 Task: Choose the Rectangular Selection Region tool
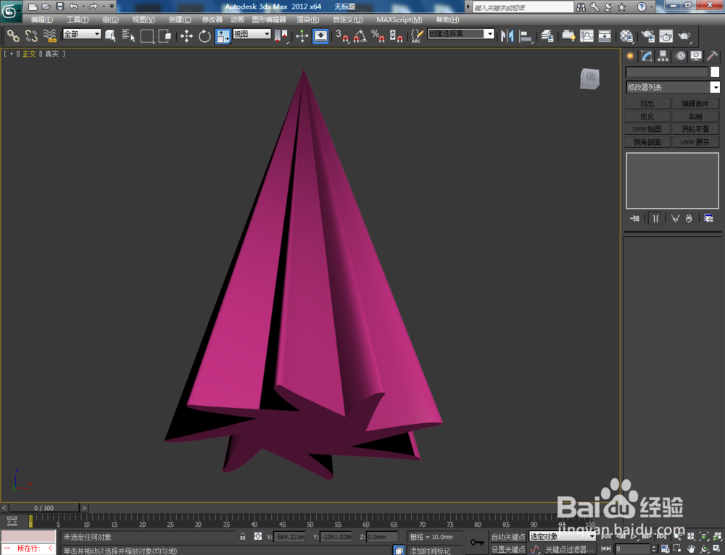tap(147, 36)
